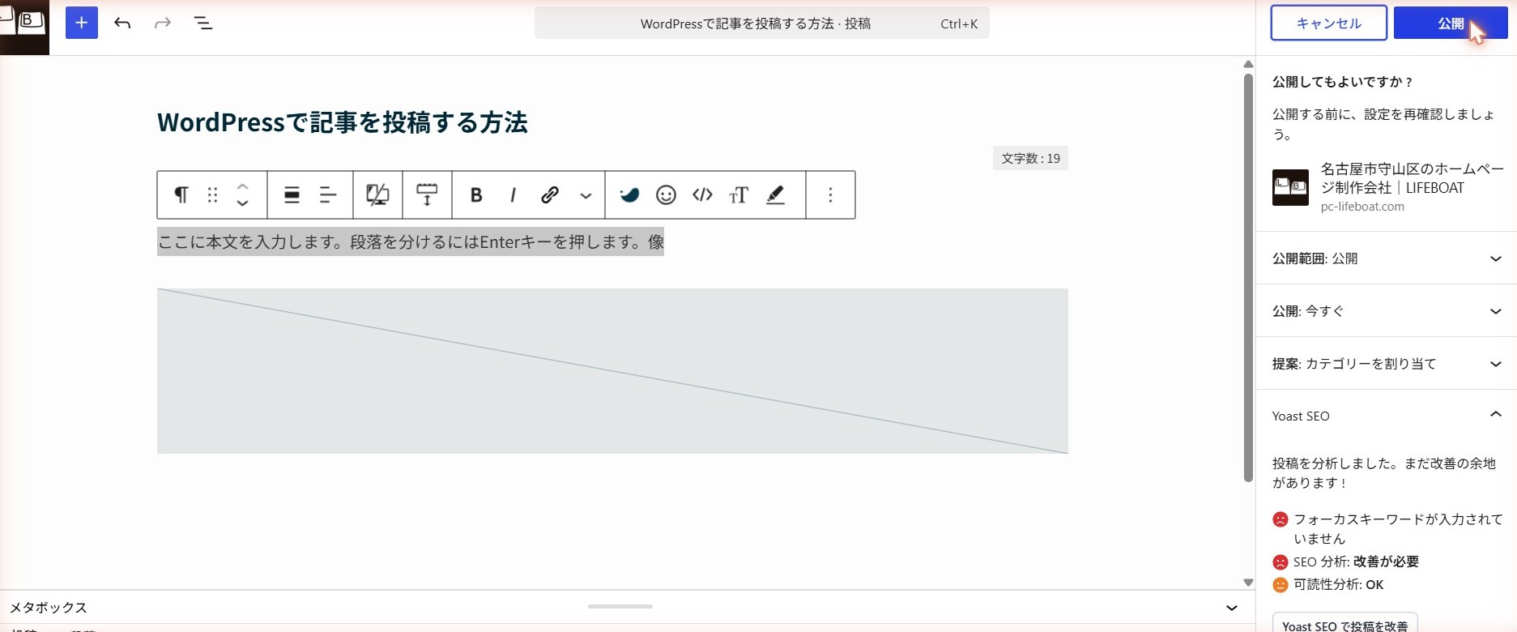Viewport: 1517px width, 632px height.
Task: Click the Cancel (キャンセル) button
Action: pyautogui.click(x=1328, y=23)
